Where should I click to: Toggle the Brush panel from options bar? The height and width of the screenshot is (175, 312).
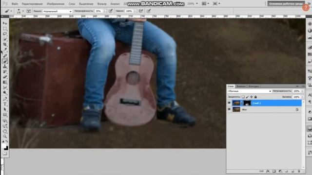[x=29, y=11]
